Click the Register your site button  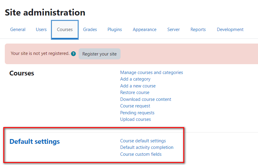coord(100,54)
